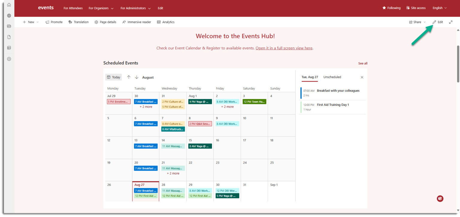View page Analytics
The height and width of the screenshot is (217, 460).
click(166, 22)
